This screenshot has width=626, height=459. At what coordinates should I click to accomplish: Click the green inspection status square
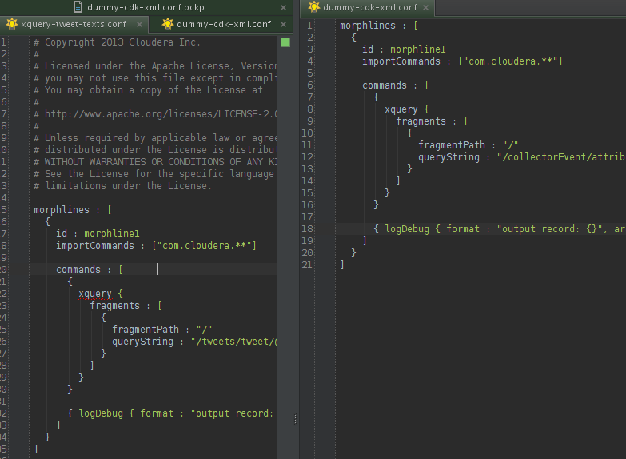tap(285, 42)
